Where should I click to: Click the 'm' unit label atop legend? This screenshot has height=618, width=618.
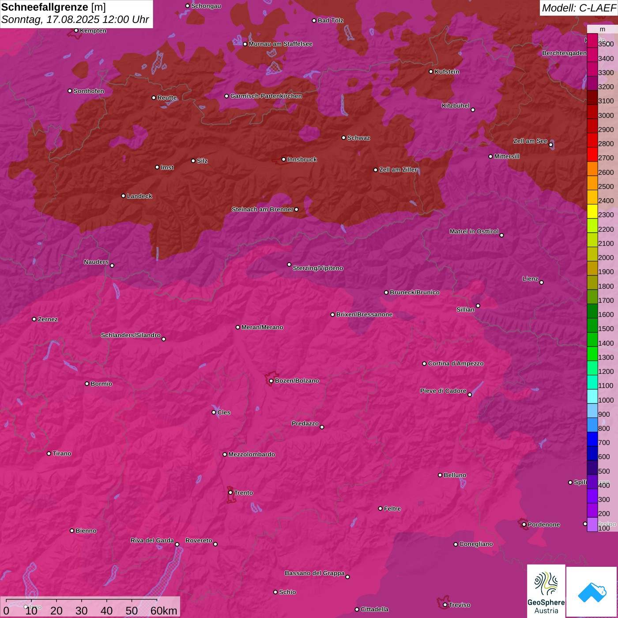602,29
